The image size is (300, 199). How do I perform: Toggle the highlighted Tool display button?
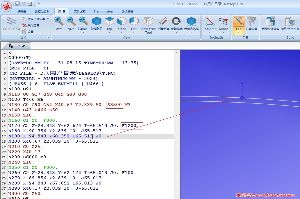(239, 25)
